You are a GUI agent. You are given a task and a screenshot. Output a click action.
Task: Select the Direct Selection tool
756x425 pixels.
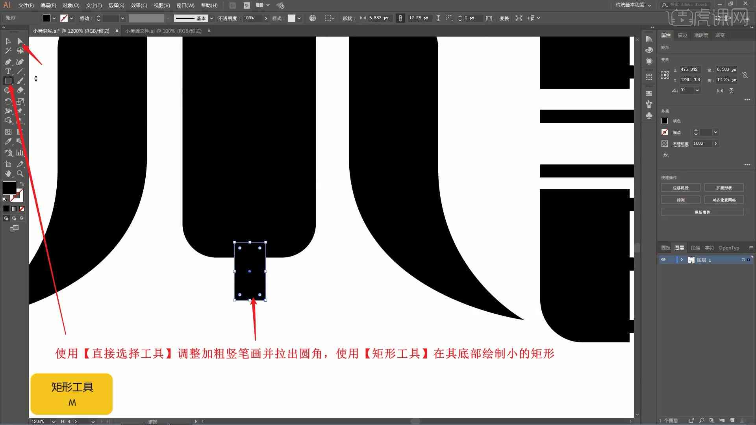pos(20,41)
